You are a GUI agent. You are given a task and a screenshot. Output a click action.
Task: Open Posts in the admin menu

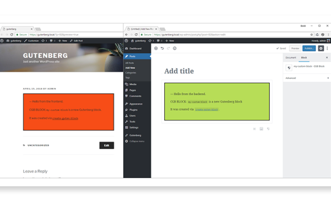click(x=137, y=56)
